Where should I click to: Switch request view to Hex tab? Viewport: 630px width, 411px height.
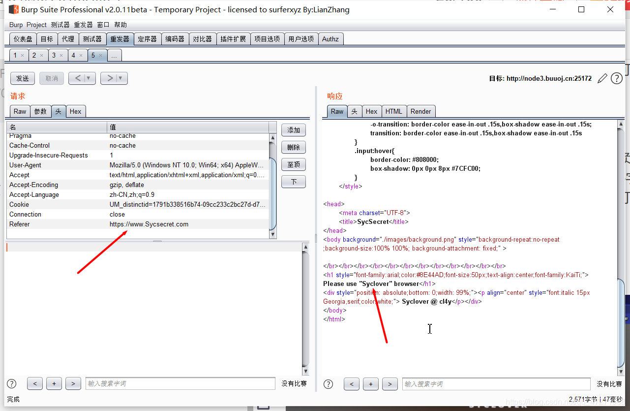tap(76, 111)
